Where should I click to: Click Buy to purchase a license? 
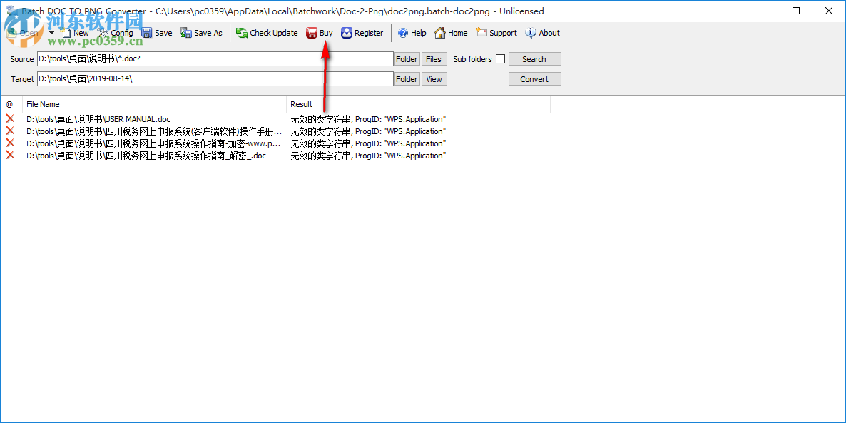click(x=319, y=32)
